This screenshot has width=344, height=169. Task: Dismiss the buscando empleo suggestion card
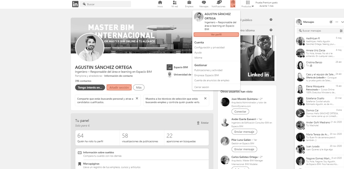tap(205, 99)
